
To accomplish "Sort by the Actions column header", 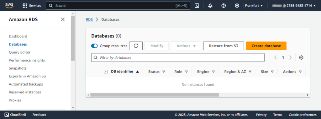I will (292, 72).
